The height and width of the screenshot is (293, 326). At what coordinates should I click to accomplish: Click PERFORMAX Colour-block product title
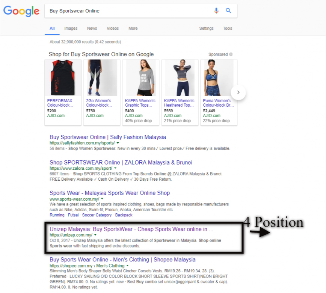click(x=60, y=103)
